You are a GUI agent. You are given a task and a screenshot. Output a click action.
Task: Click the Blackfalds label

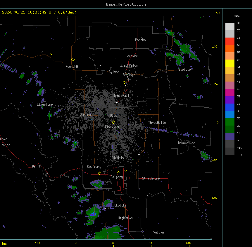point(129,65)
